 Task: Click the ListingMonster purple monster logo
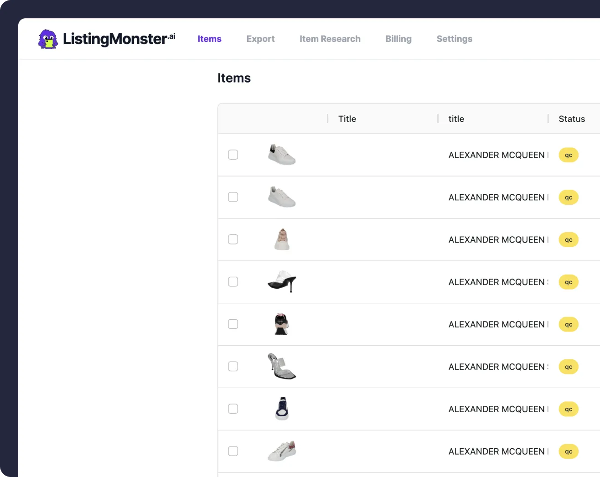[x=48, y=39]
